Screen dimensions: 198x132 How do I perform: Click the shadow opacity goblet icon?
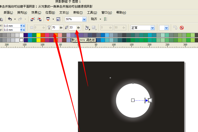pos(49,27)
